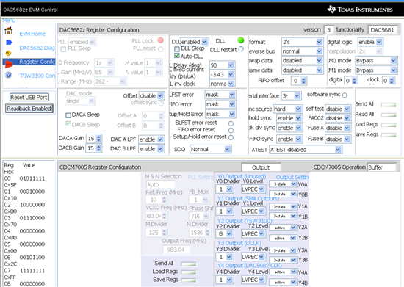Click CDCM7005 Send All button
Screen dimensions: 404x287
click(189, 264)
